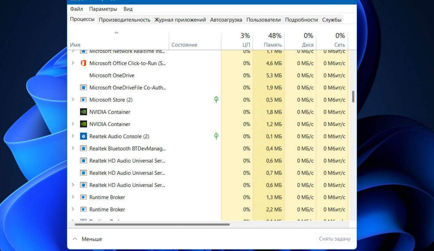Expand the Realtek Audio Console (2) group
The height and width of the screenshot is (251, 434).
point(73,136)
